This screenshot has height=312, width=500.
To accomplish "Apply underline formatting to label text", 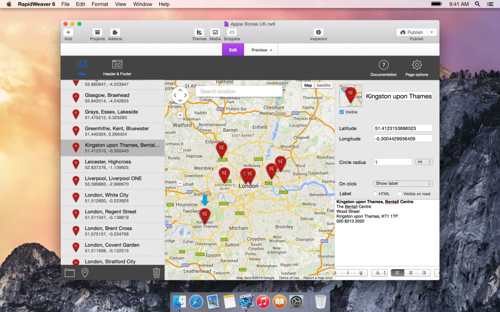I will click(361, 273).
